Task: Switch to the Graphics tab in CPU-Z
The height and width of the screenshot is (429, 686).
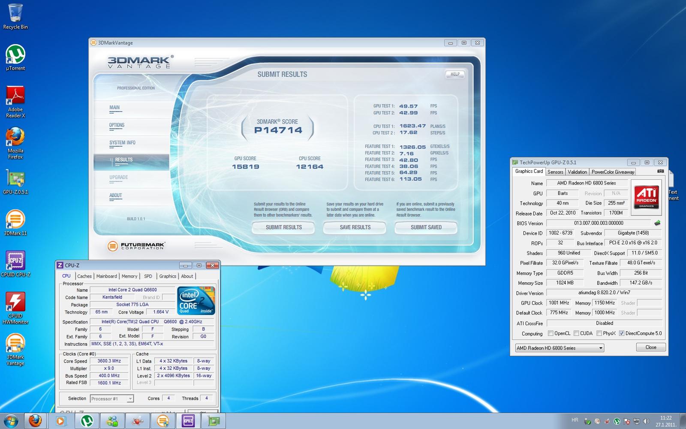Action: pos(168,276)
